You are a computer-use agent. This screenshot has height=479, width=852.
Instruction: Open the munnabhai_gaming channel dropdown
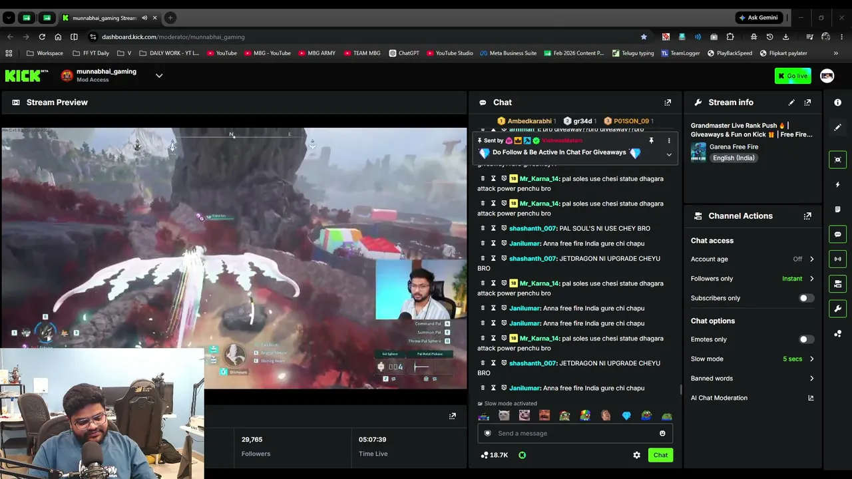tap(159, 76)
